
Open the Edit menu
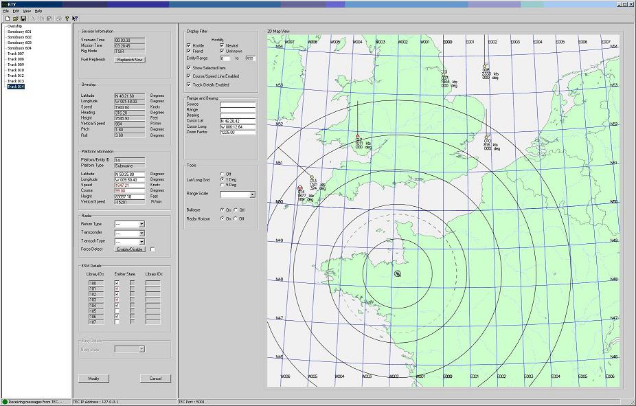(16, 11)
